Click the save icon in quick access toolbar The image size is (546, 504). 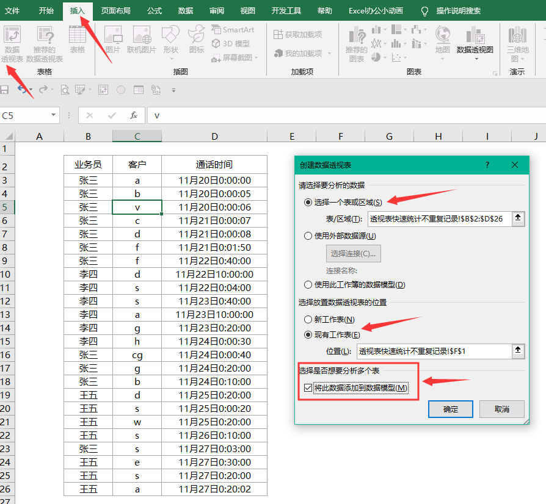pos(4,90)
